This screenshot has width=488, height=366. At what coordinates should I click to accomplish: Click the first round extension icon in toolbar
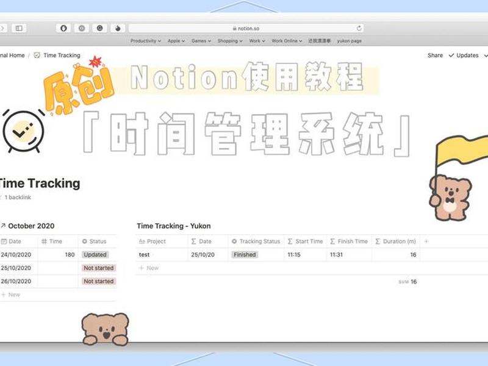(63, 28)
